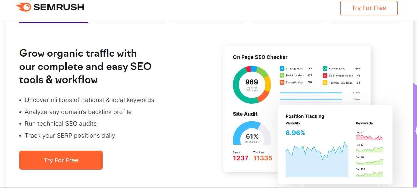The width and height of the screenshot is (417, 188).
Task: Switch to the third tab indicator bar
Action: coord(209,22)
